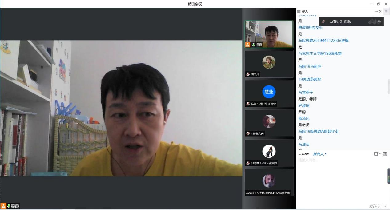
Task: Click the file send folder icon in chat
Action: point(376,154)
